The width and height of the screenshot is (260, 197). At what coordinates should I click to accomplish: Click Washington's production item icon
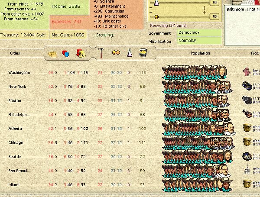pos(247,72)
